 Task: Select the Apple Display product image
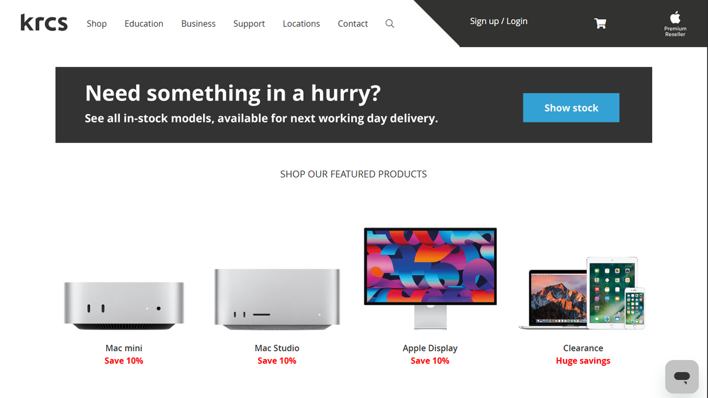pyautogui.click(x=430, y=278)
